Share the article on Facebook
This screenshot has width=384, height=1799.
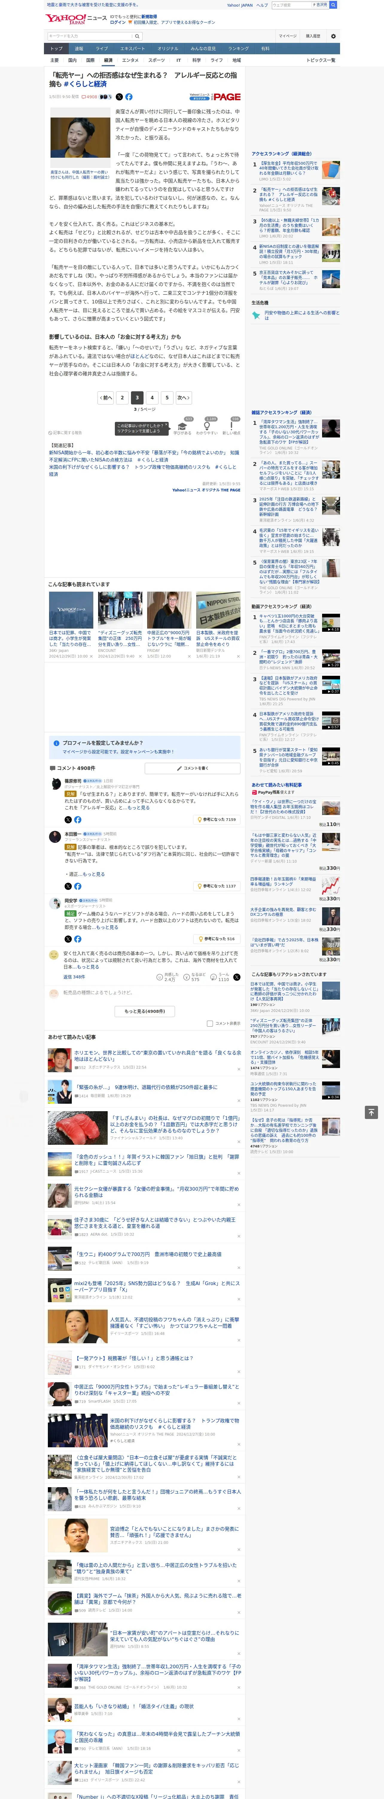tap(128, 97)
